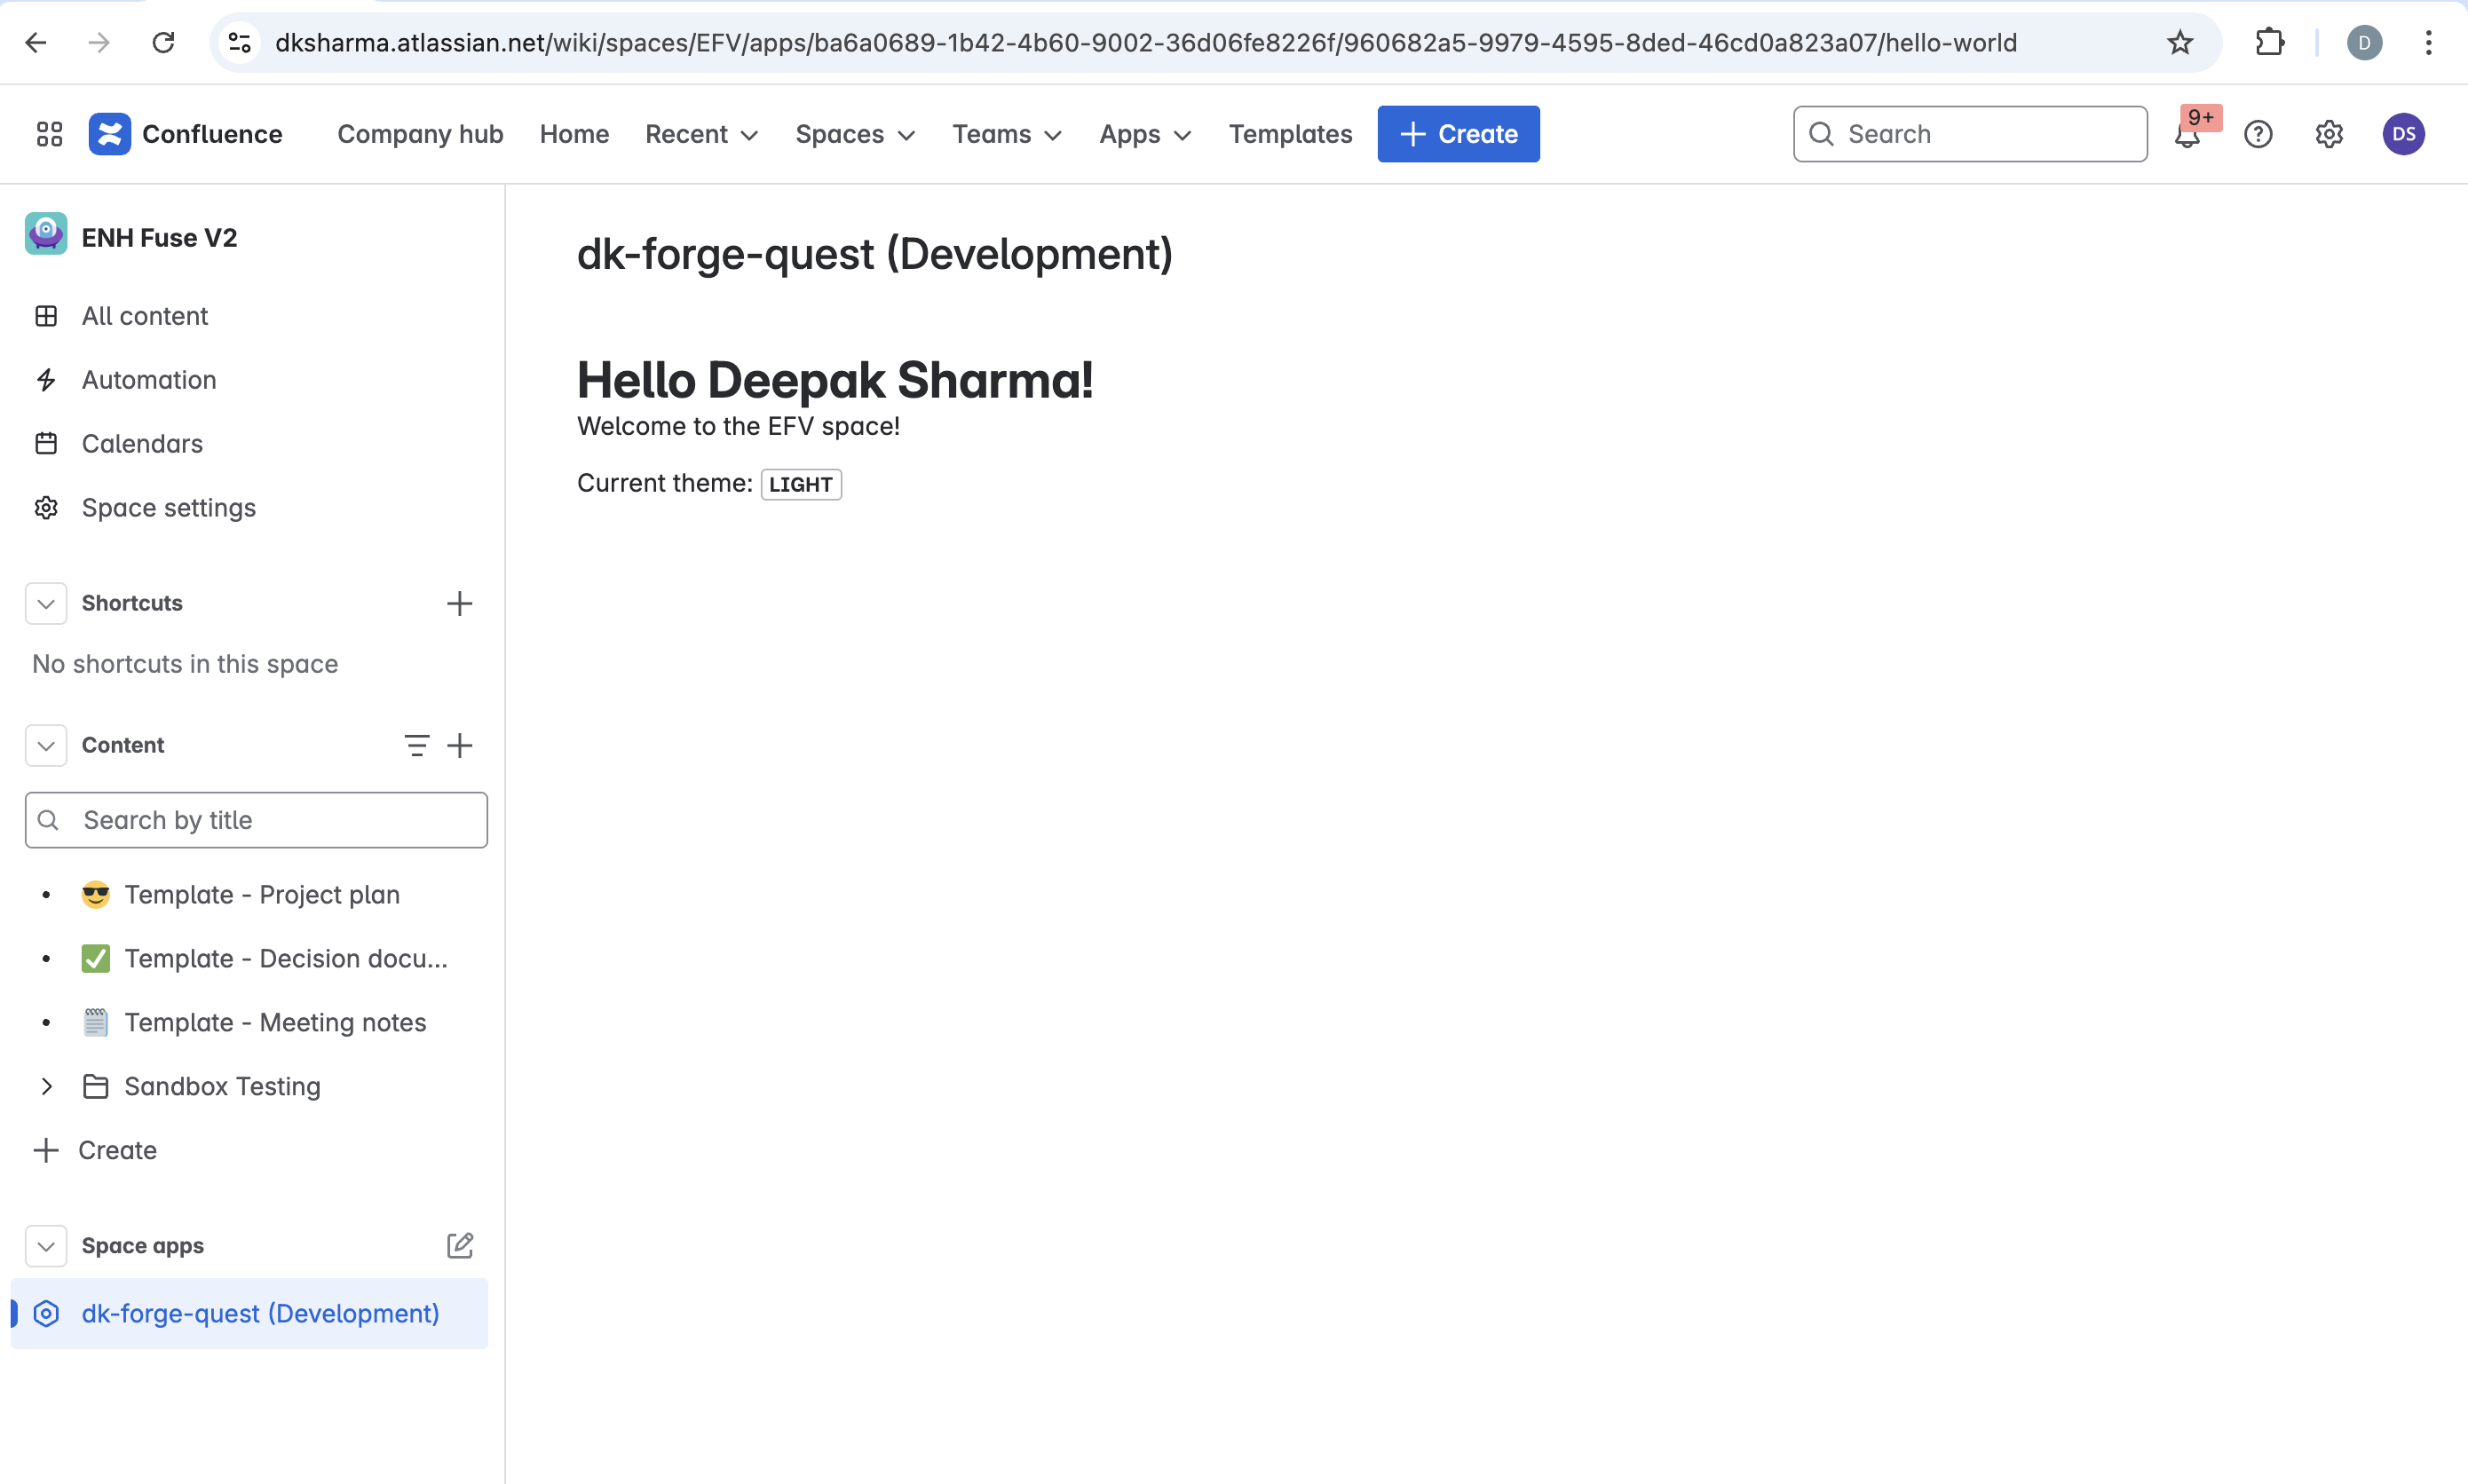The height and width of the screenshot is (1484, 2468).
Task: Open Company hub
Action: coord(420,134)
